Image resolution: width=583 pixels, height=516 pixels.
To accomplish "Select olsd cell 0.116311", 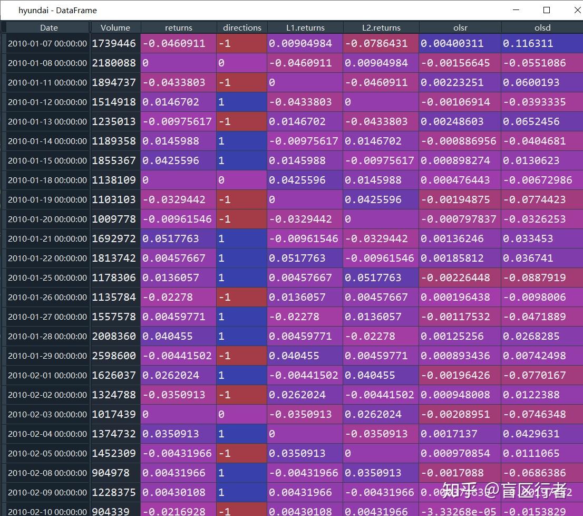I will [x=542, y=43].
